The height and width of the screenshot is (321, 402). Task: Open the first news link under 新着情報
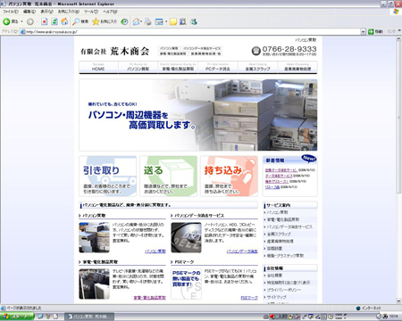(x=281, y=170)
